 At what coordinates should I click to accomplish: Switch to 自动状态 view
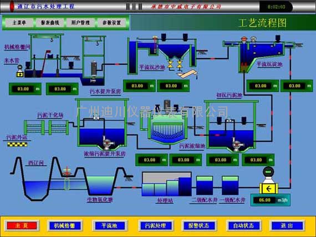tap(243, 225)
